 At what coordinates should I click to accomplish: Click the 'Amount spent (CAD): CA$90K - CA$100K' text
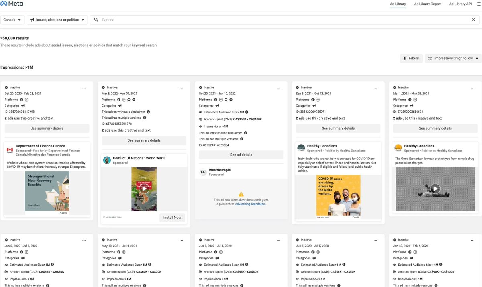pos(427,272)
